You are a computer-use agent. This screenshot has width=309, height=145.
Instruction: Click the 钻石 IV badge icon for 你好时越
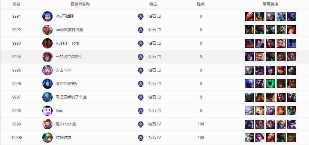coord(141,138)
